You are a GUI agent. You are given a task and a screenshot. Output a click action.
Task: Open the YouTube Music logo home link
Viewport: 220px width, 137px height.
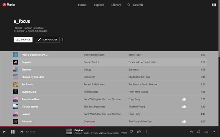coord(9,5)
